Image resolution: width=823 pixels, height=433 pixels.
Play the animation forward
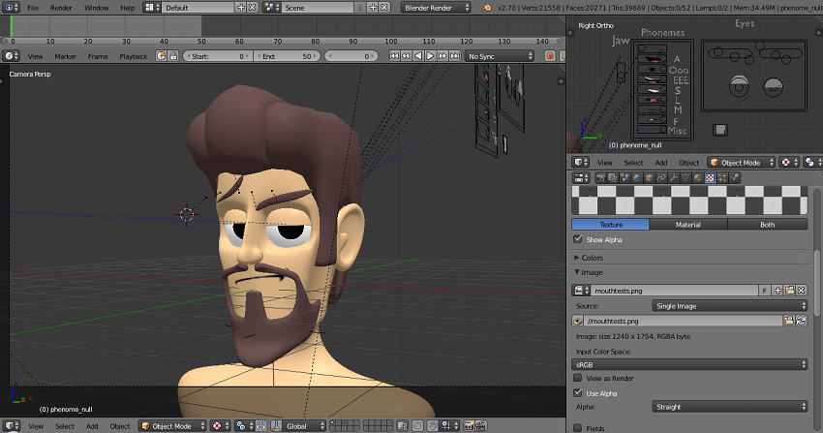pos(430,56)
